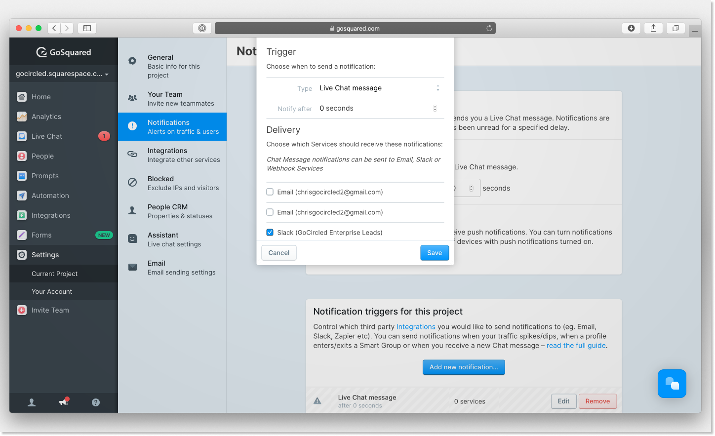Open Live Chat in the sidebar
Image resolution: width=715 pixels, height=436 pixels.
coord(63,136)
